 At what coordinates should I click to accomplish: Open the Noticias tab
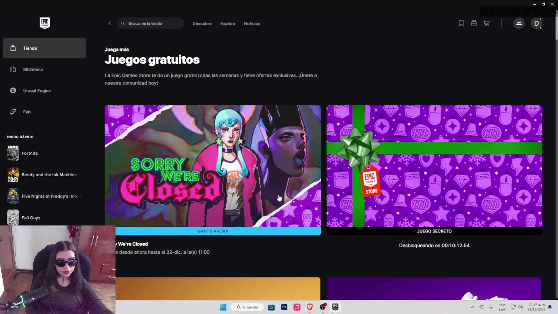pos(252,24)
